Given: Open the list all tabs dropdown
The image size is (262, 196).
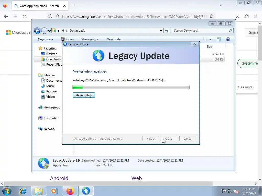Looking at the screenshot, I should point(221,6).
